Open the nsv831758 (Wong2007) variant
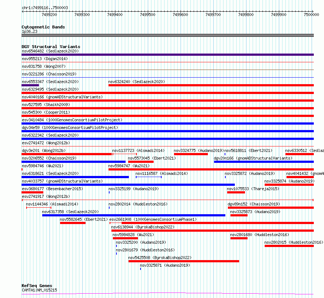This screenshot has width=324, height=298. [x=44, y=66]
